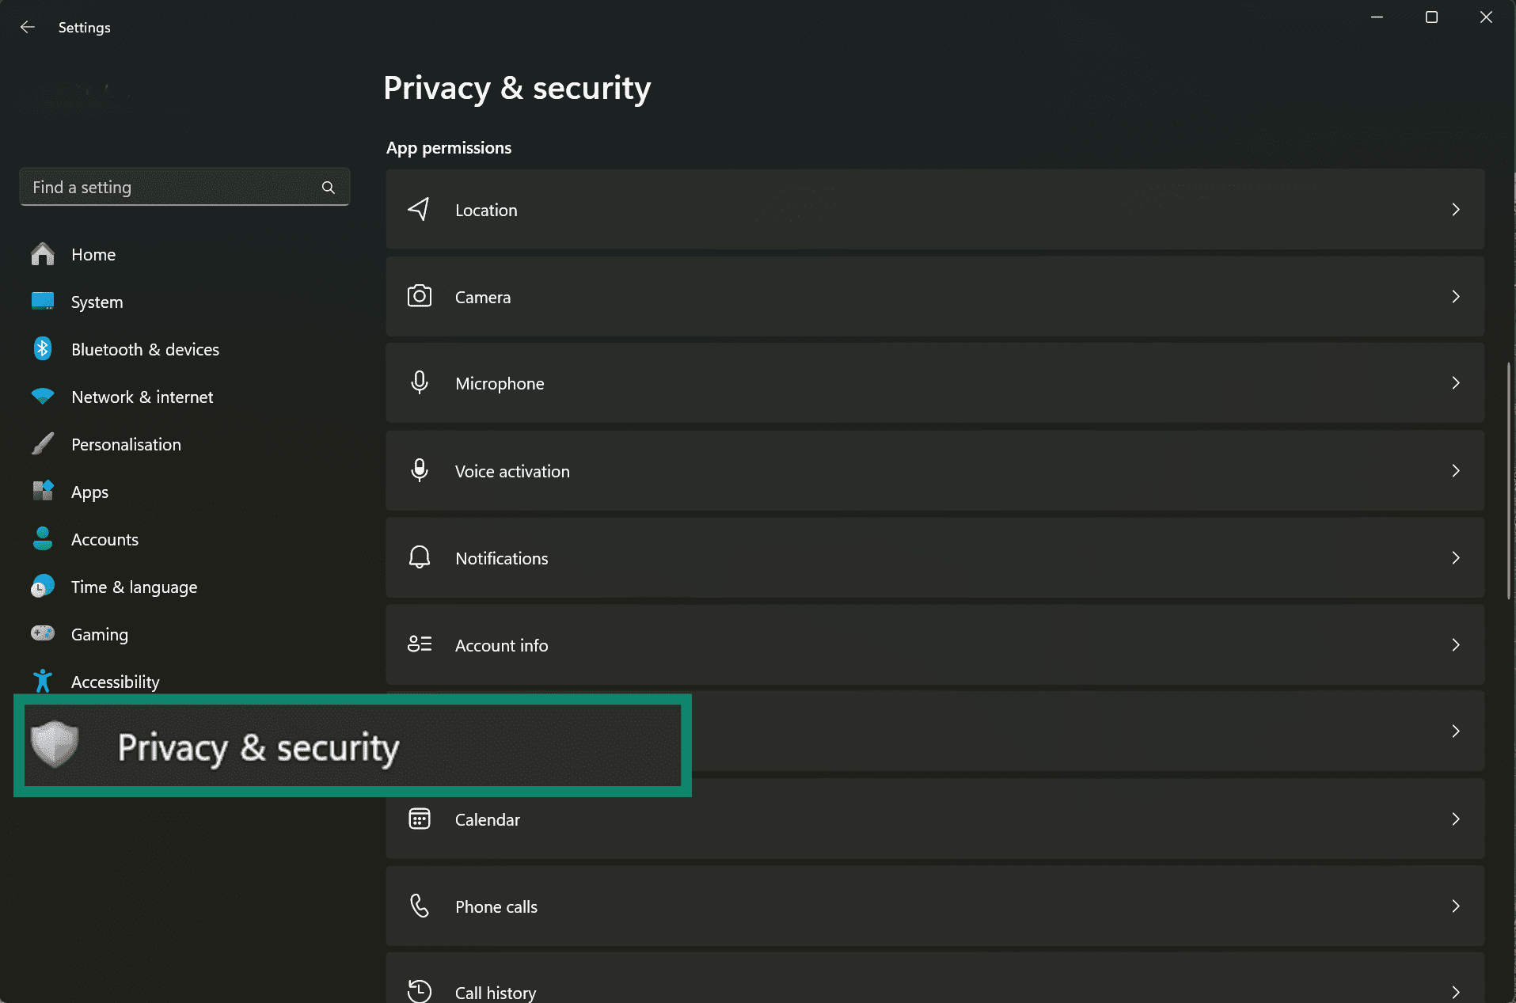Expand the Microphone row chevron
The width and height of the screenshot is (1516, 1003).
point(1457,382)
